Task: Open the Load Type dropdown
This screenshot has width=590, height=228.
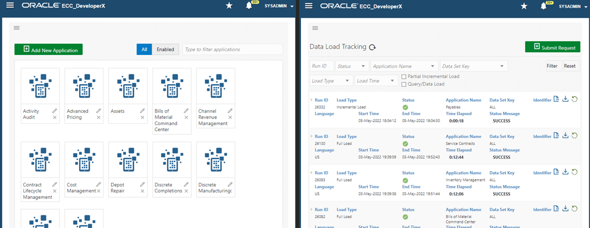Action: tap(331, 81)
